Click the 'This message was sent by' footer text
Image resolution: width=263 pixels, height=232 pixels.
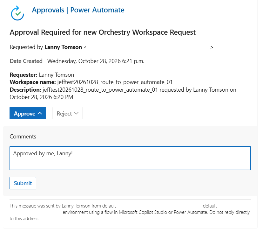coord(130,212)
